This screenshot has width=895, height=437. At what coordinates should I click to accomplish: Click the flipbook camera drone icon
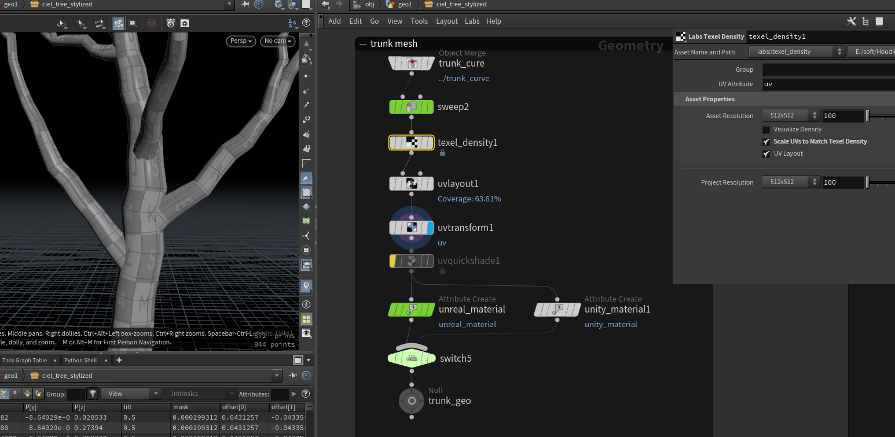tap(170, 23)
